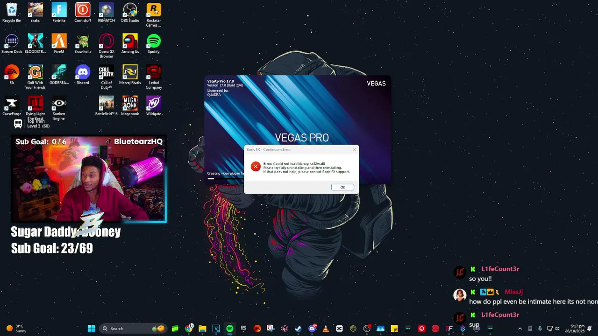Open Spotify from the taskbar
This screenshot has height=336, width=598.
tap(229, 329)
